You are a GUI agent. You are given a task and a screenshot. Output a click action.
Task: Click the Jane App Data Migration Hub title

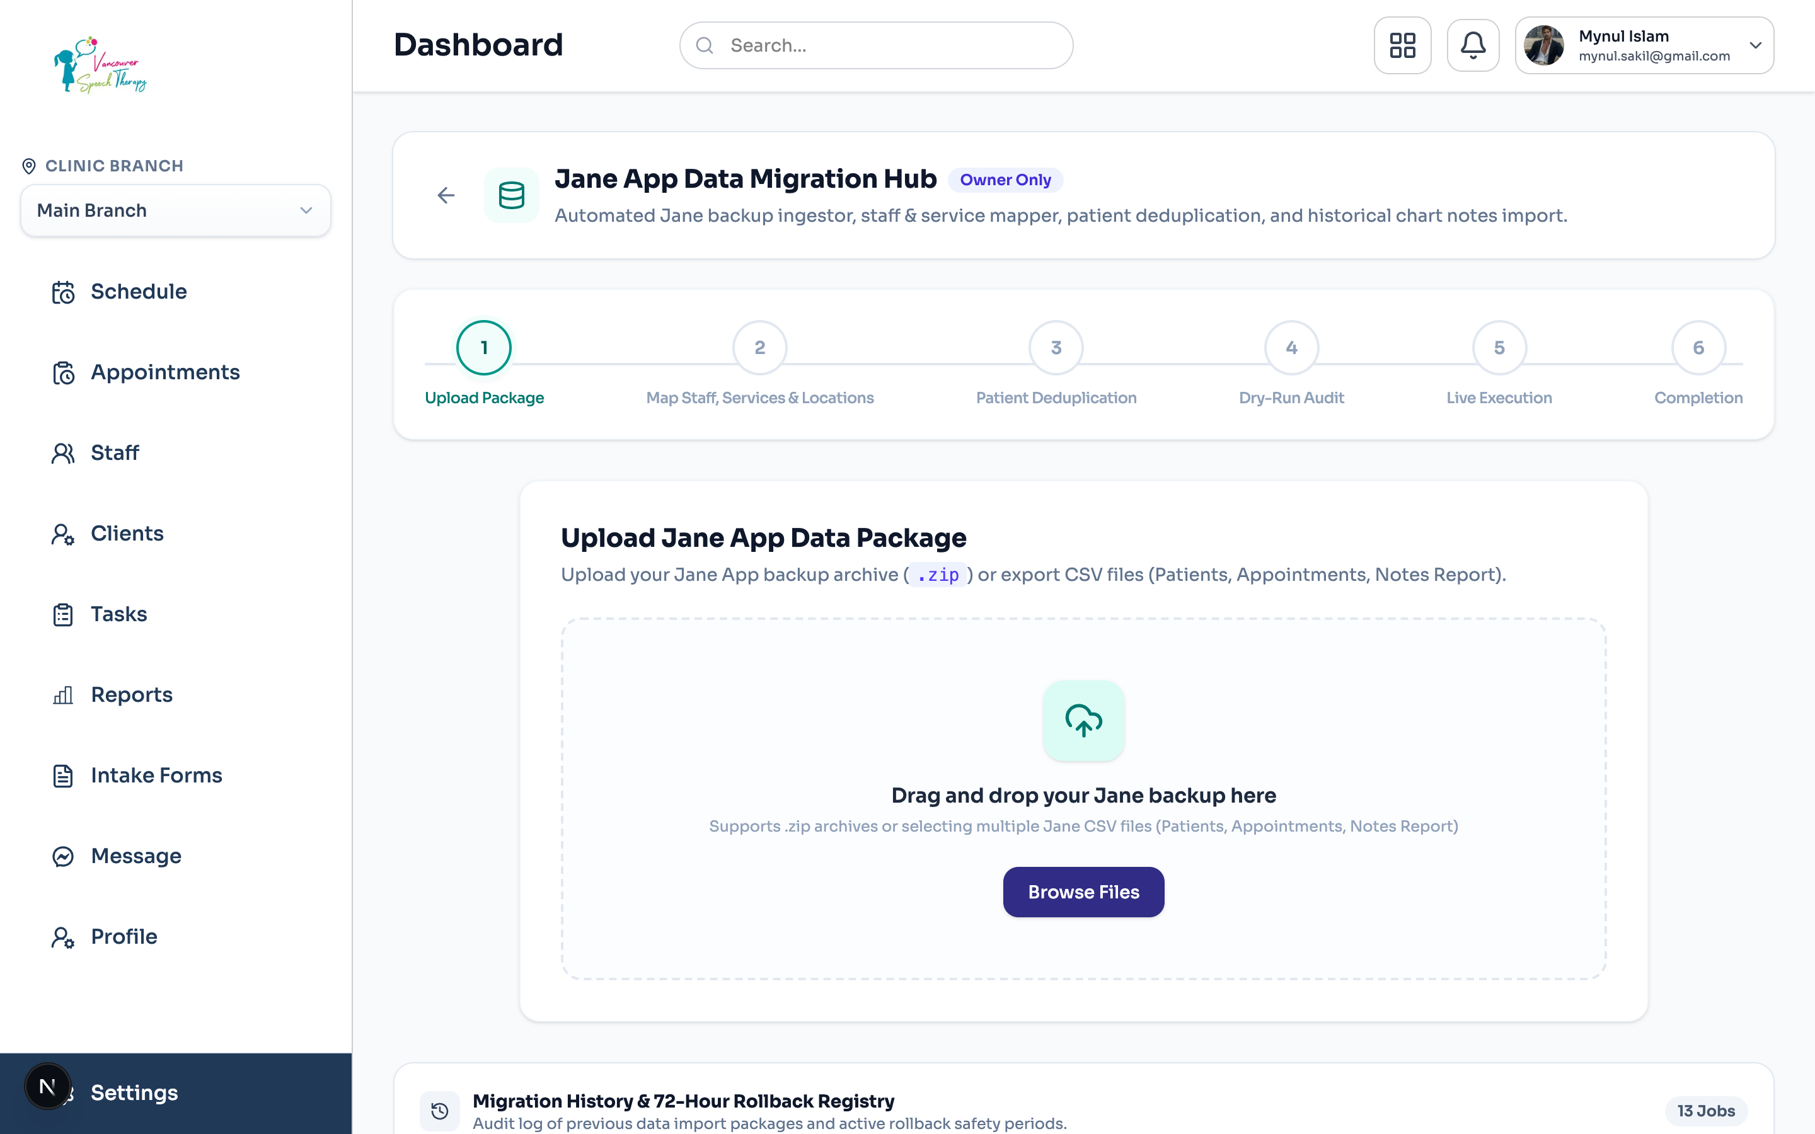tap(746, 180)
